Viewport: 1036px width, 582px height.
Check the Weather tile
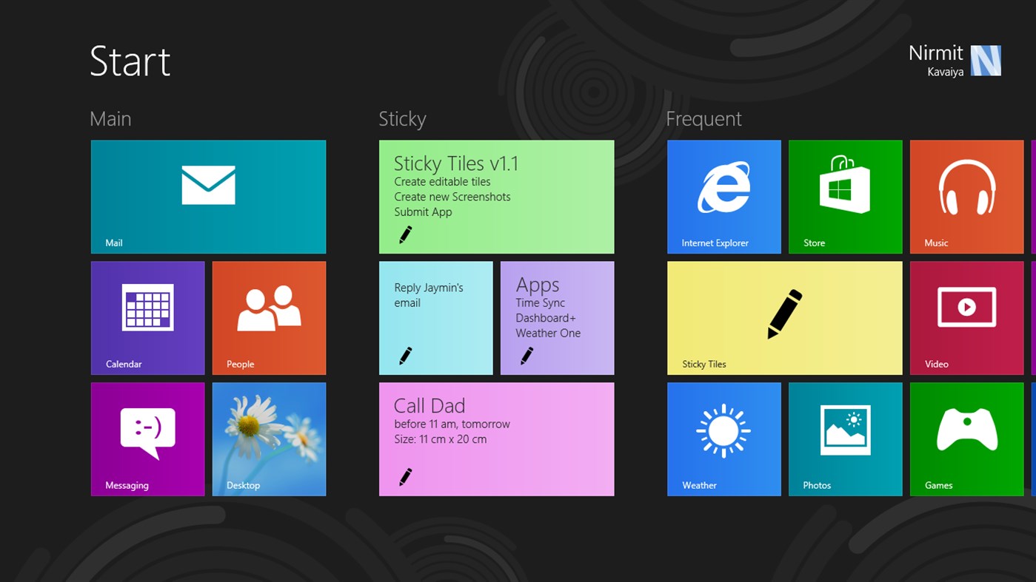[723, 439]
